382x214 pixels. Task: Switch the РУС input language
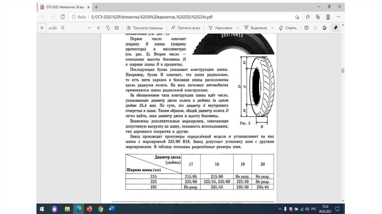(x=314, y=209)
